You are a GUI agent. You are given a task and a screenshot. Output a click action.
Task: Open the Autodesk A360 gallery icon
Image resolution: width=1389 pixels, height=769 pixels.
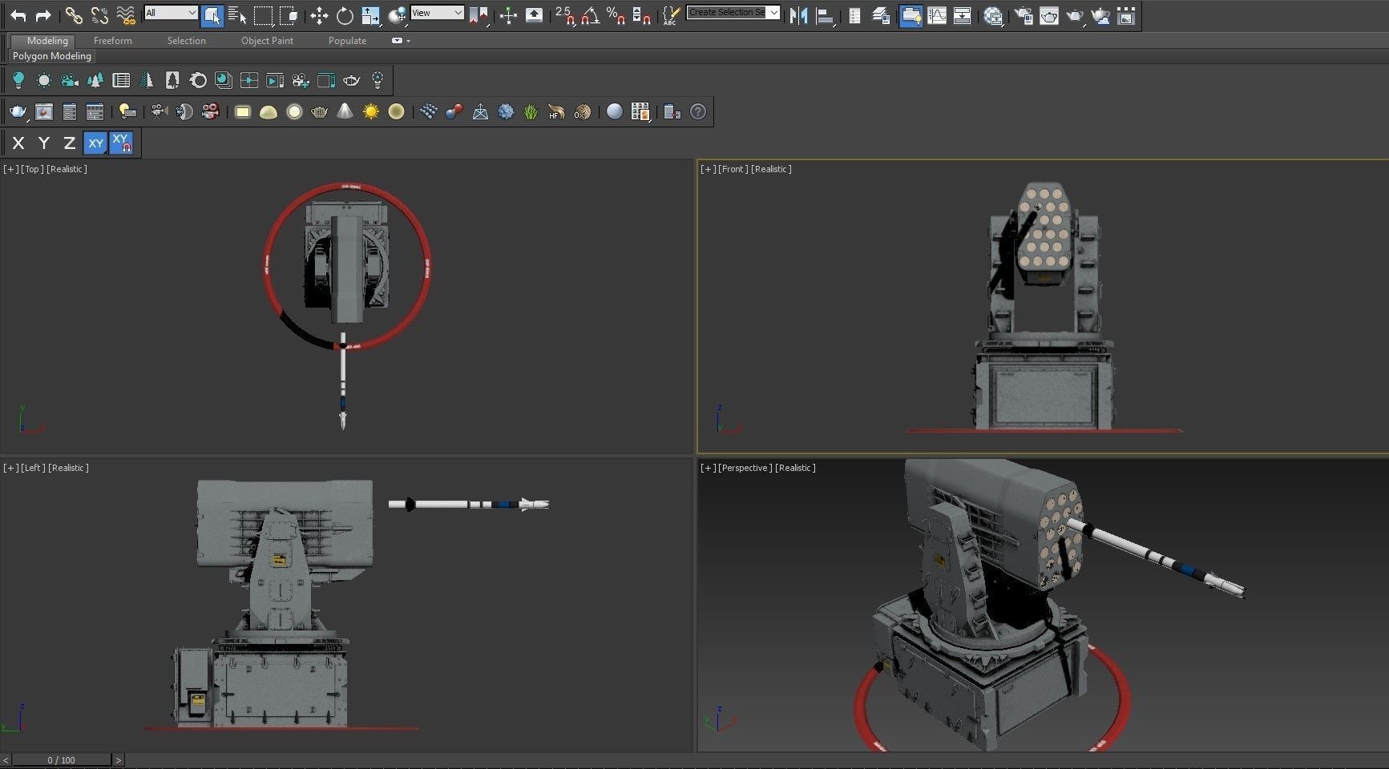pyautogui.click(x=1126, y=15)
